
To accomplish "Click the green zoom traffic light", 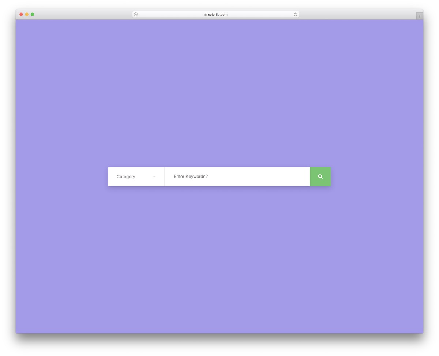I will pos(33,14).
